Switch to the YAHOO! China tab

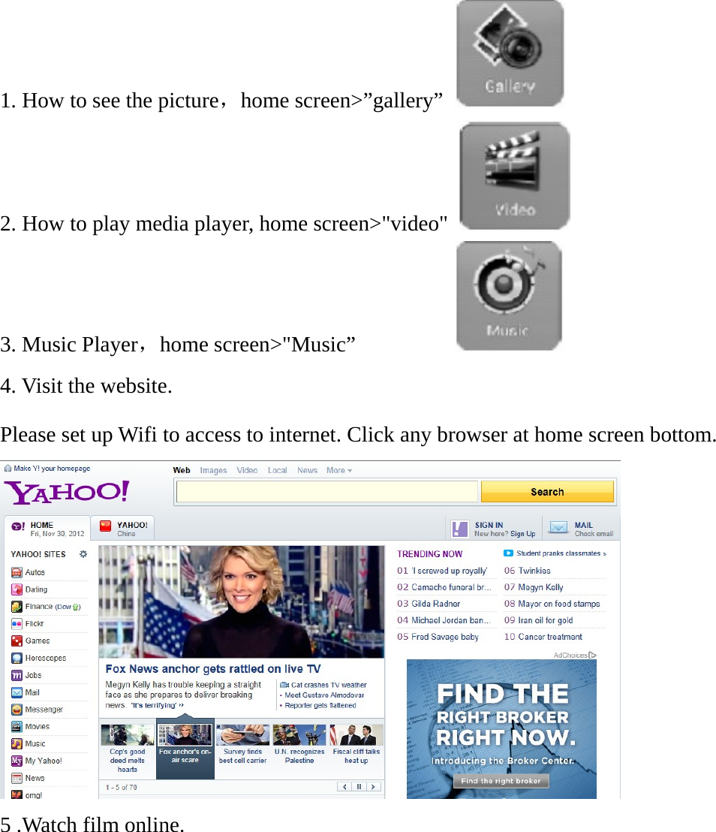click(x=122, y=528)
